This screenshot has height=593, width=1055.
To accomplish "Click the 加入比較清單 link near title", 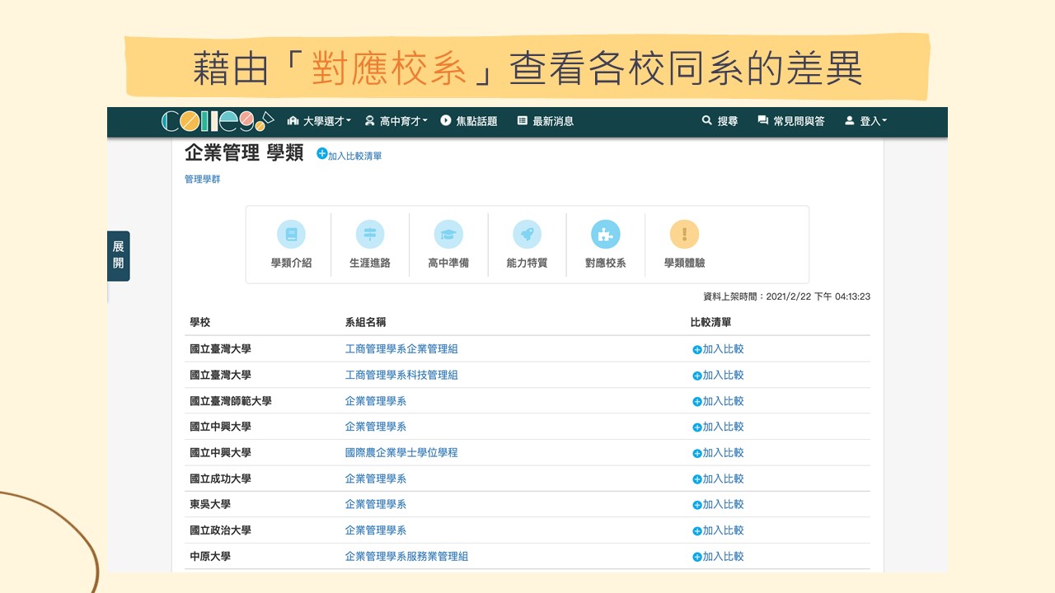I will [354, 156].
